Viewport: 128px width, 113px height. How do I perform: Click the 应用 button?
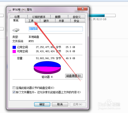[x=78, y=104]
